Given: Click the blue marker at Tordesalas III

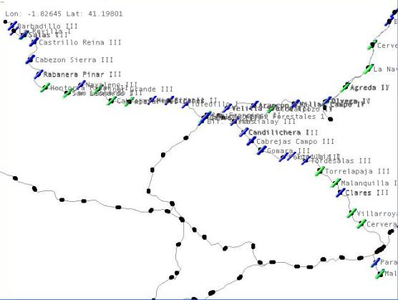Looking at the screenshot, I should (306, 160).
